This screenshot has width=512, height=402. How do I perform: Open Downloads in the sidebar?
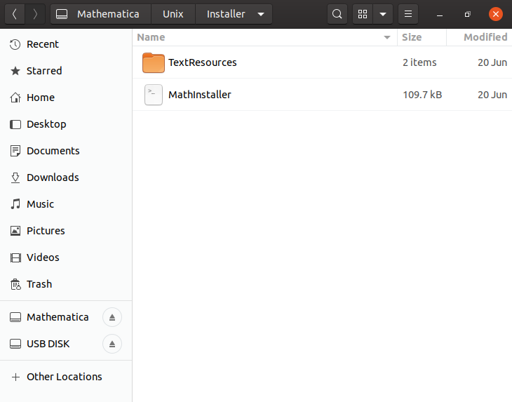point(53,177)
